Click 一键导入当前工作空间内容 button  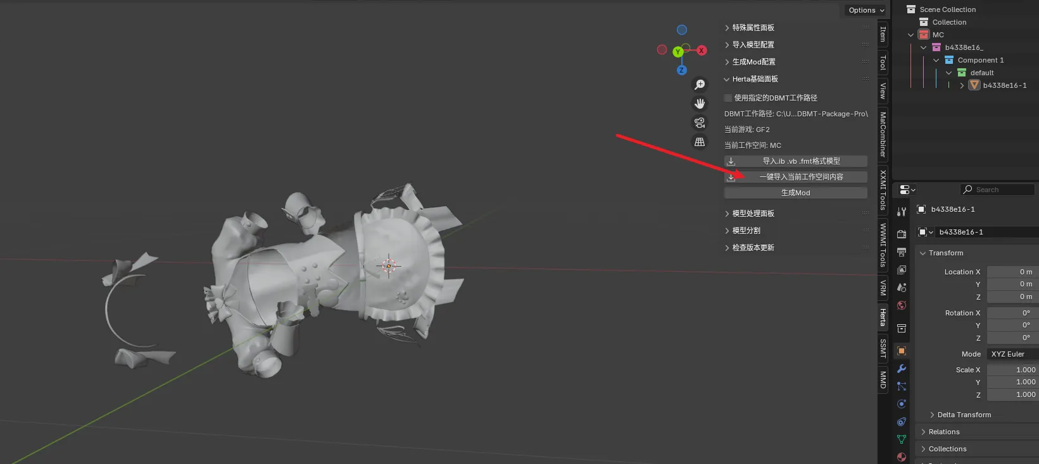point(796,177)
